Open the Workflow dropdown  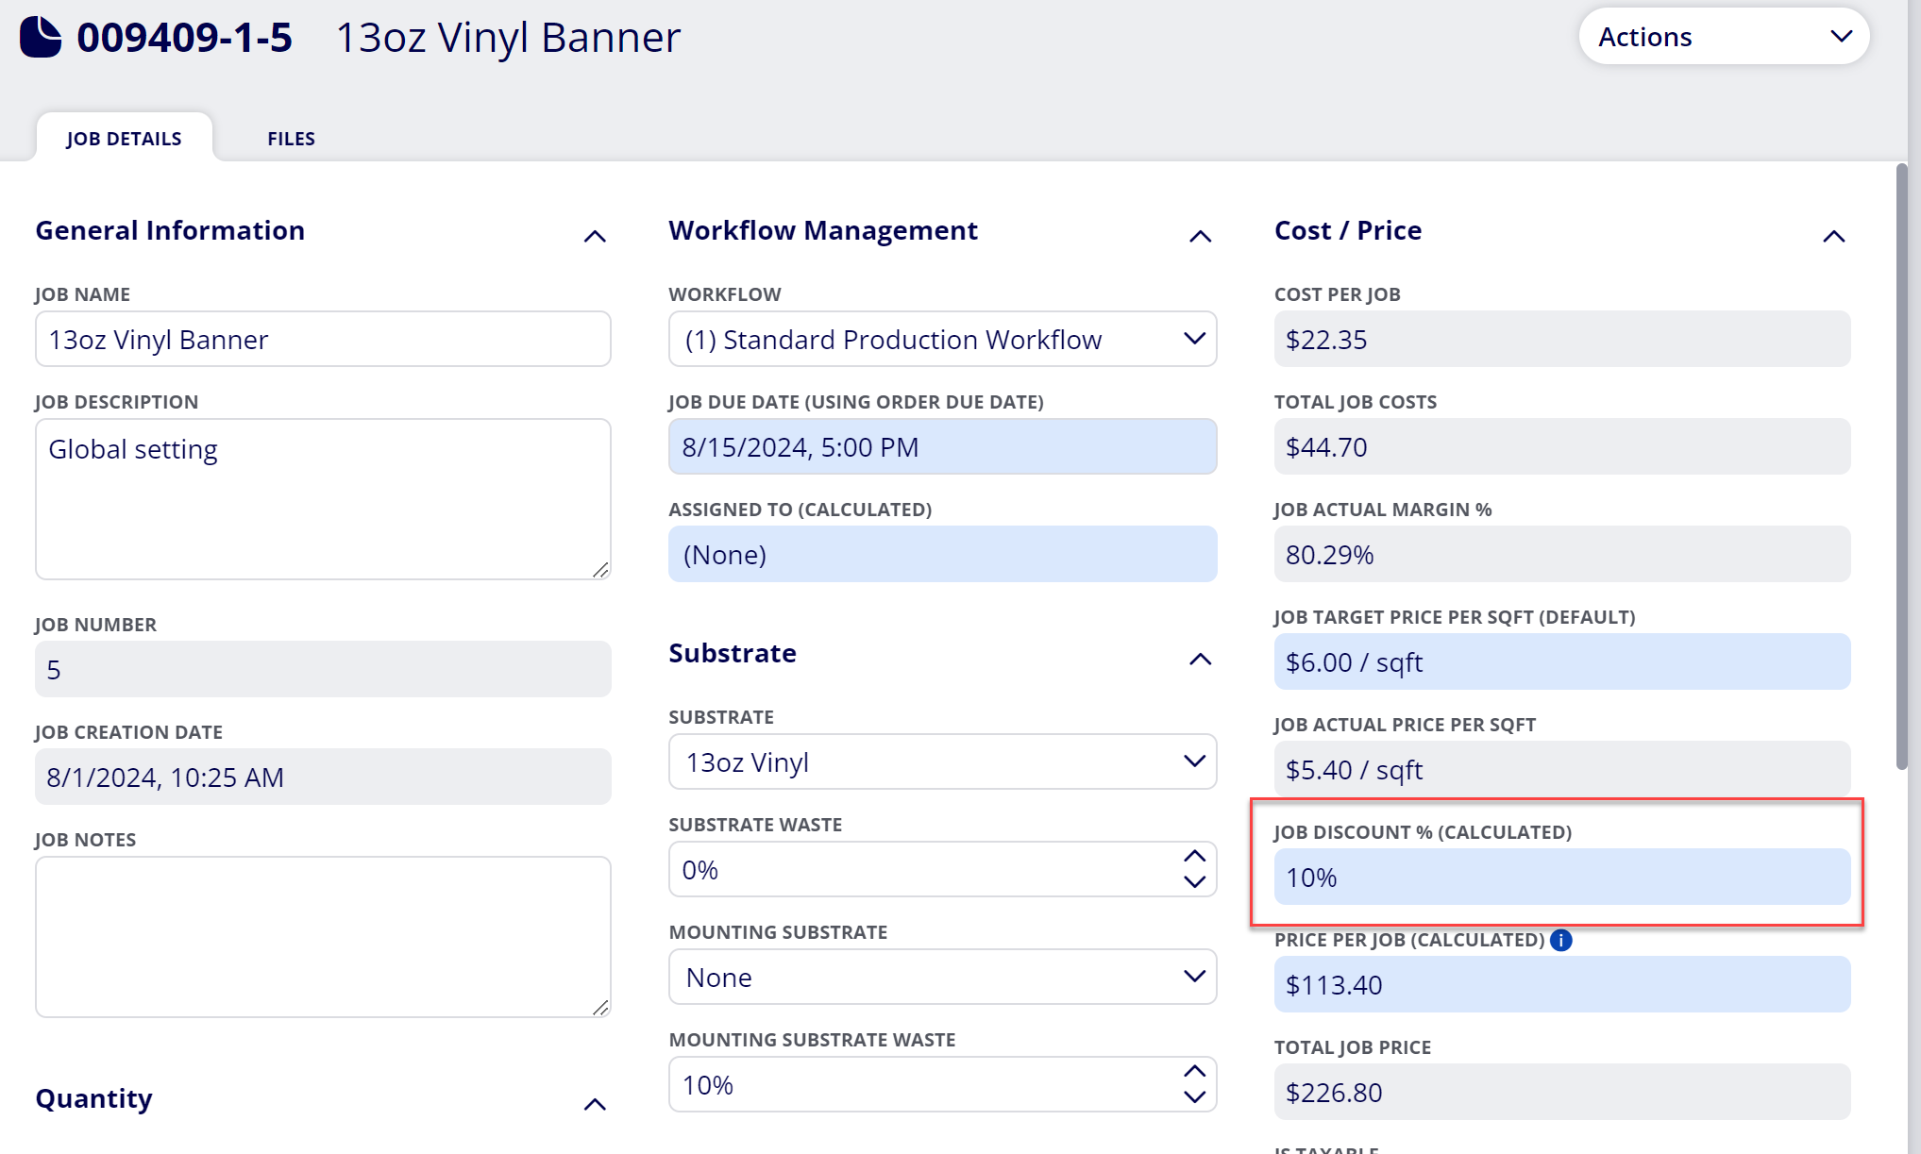point(942,339)
